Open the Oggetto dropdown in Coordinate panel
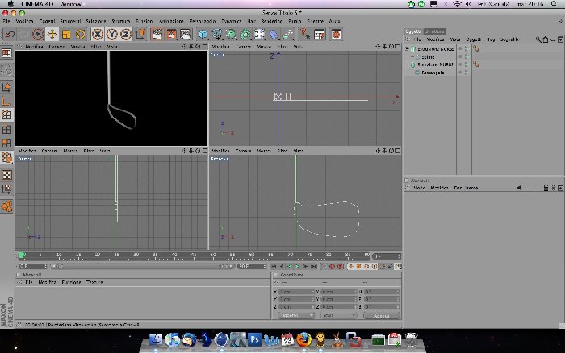The height and width of the screenshot is (353, 565). 296,315
